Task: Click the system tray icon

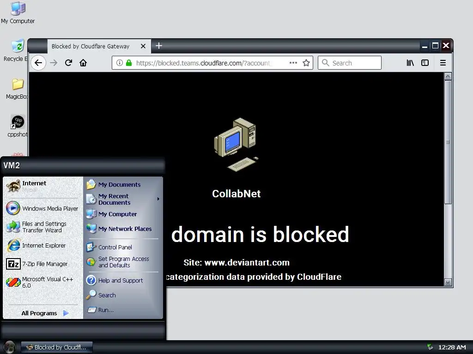Action: tap(430, 347)
